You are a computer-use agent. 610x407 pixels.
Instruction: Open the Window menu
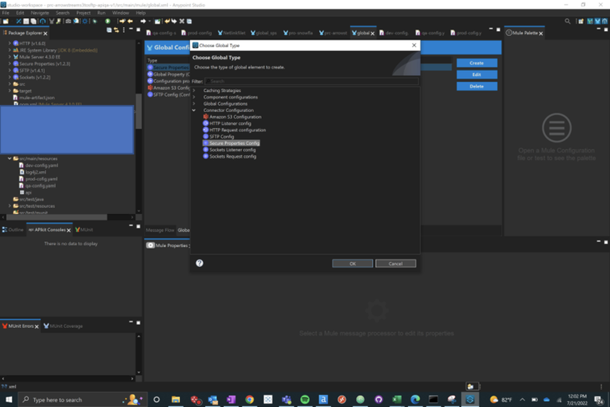click(x=121, y=13)
